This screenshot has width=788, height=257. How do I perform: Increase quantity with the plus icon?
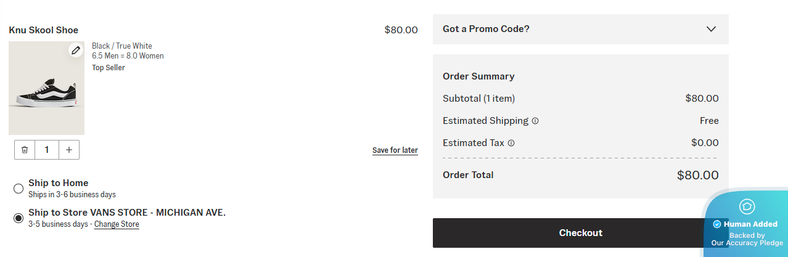[68, 150]
